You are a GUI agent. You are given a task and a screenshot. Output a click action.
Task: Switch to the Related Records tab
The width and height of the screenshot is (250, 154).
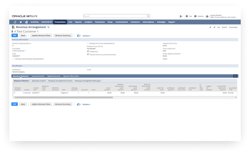(54, 76)
